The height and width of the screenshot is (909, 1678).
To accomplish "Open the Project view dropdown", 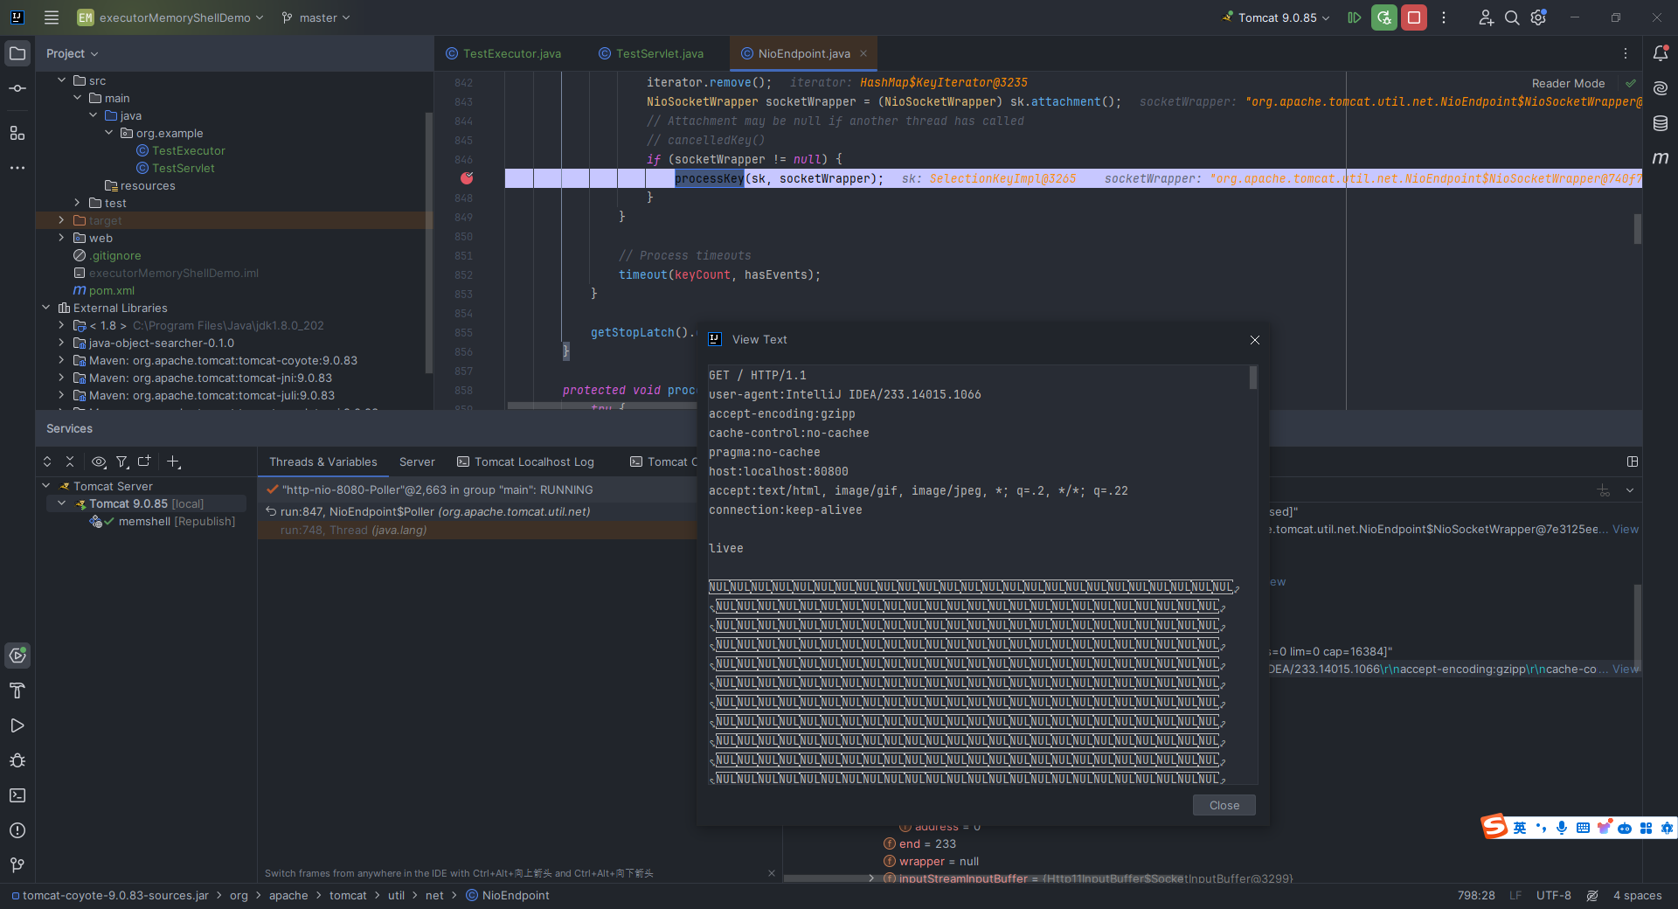I will (72, 53).
